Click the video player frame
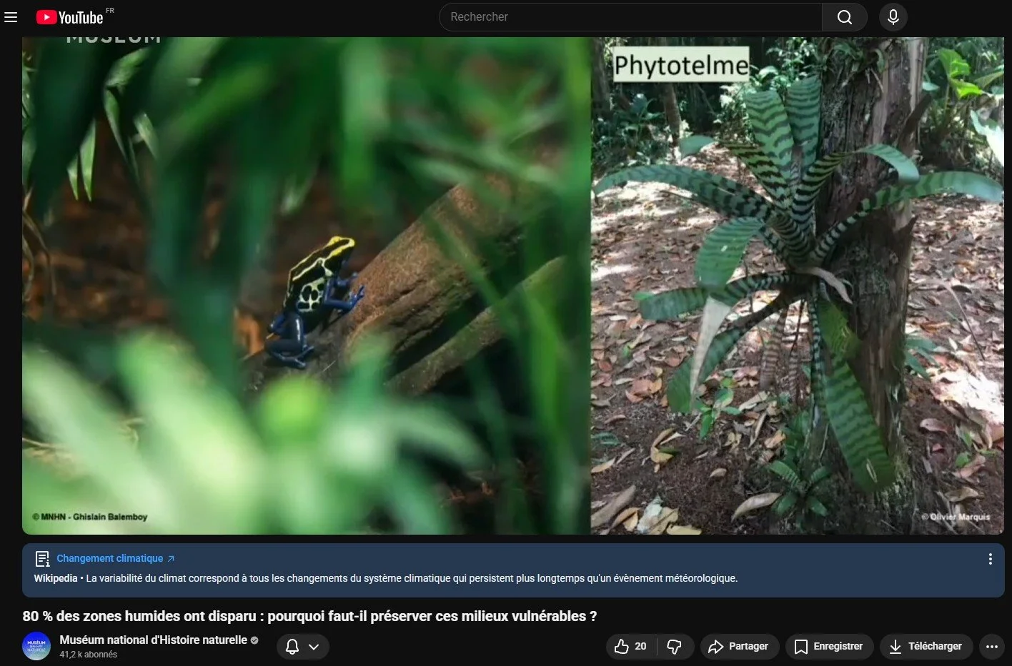Viewport: 1012px width, 666px height. [x=513, y=286]
